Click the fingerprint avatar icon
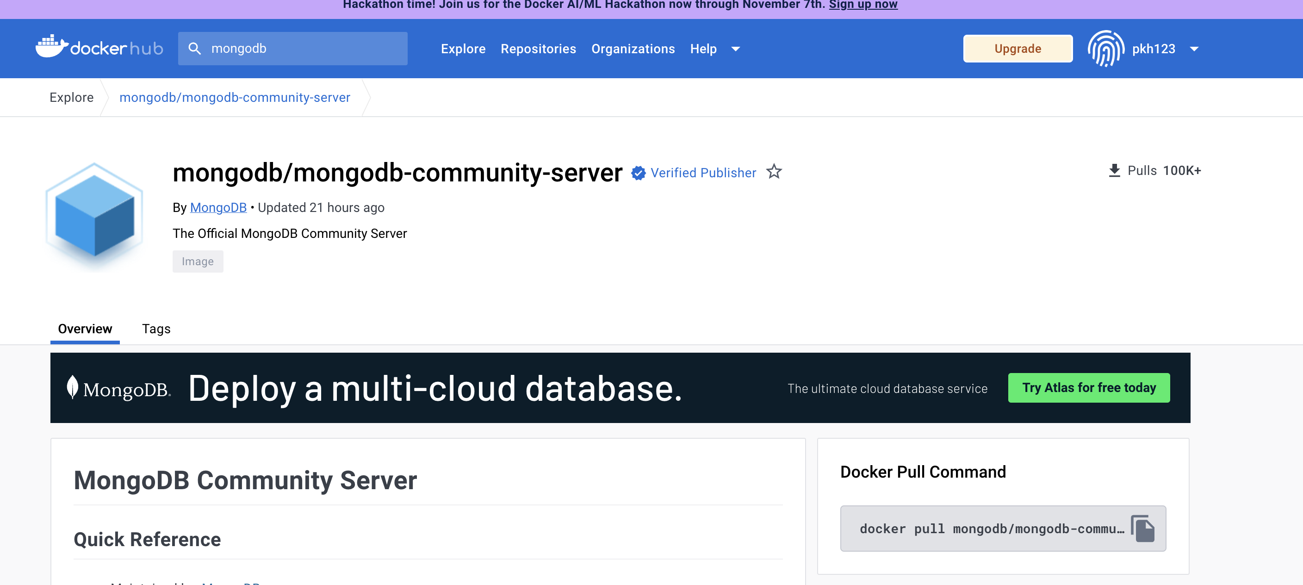The height and width of the screenshot is (585, 1303). tap(1106, 49)
